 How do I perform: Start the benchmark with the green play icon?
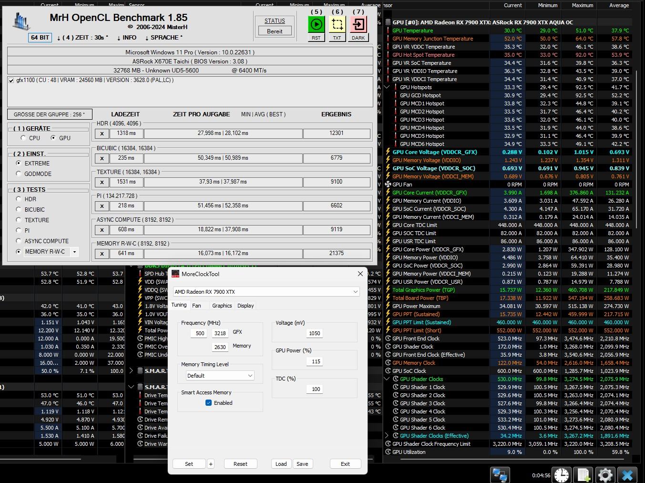tap(316, 24)
